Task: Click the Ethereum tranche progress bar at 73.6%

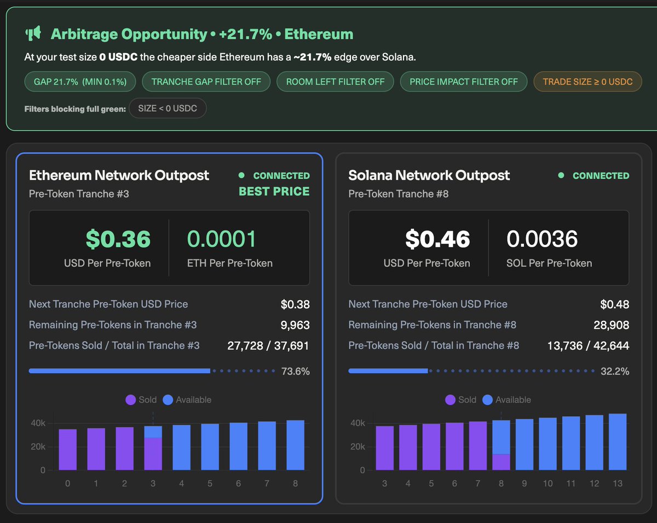Action: [152, 371]
